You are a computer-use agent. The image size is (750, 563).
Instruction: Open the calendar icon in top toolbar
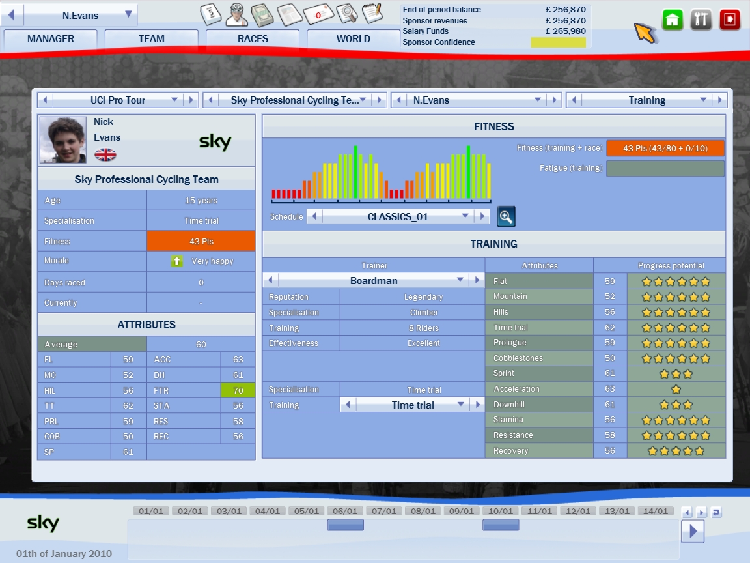(x=210, y=14)
